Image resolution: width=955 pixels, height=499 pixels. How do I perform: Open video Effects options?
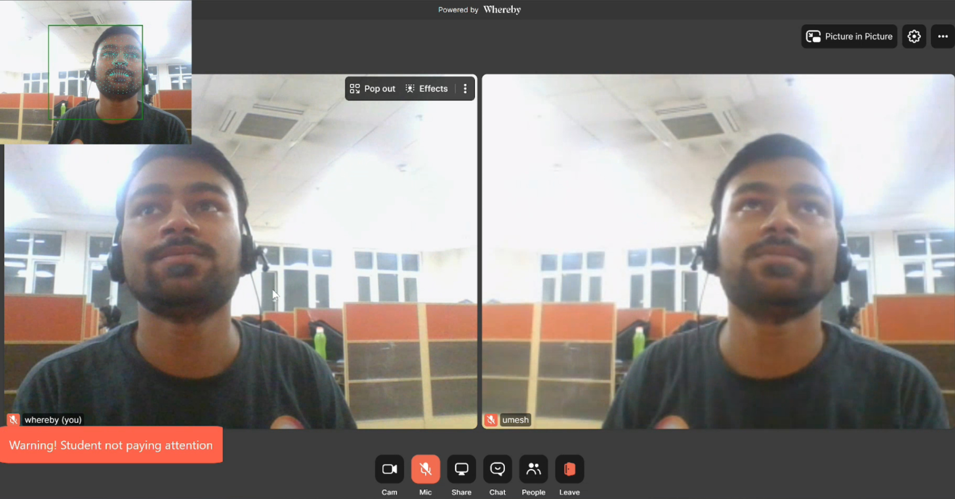[x=427, y=89]
